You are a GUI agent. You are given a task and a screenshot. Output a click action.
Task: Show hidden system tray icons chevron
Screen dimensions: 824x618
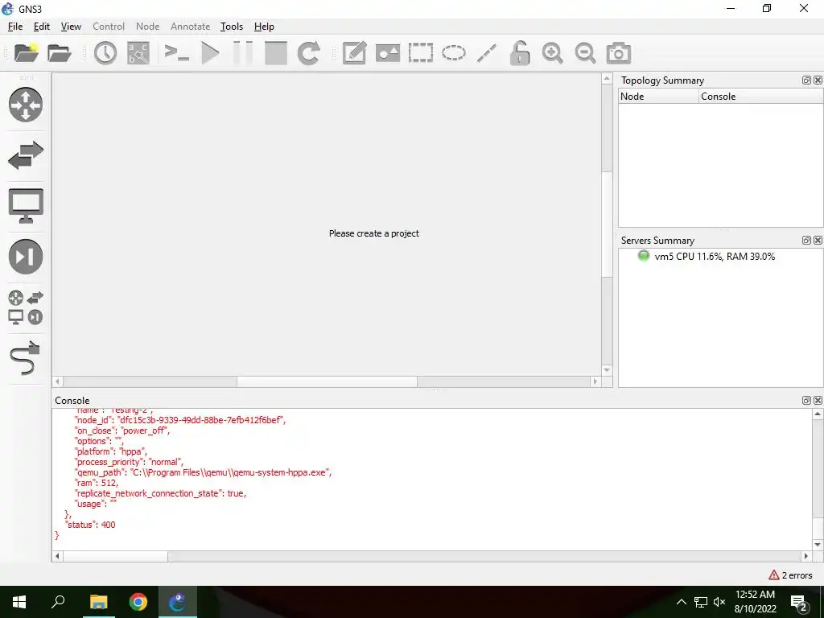(681, 602)
